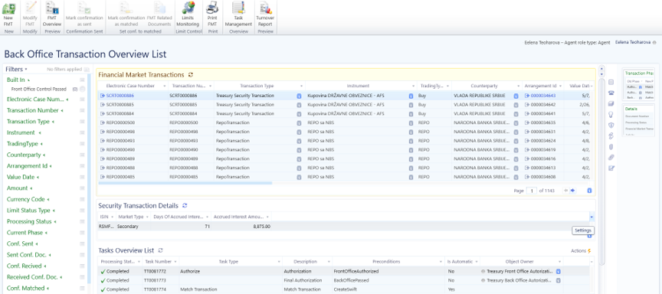This screenshot has height=294, width=662.
Task: Open Counterparty column header dropdown
Action: pos(518,86)
